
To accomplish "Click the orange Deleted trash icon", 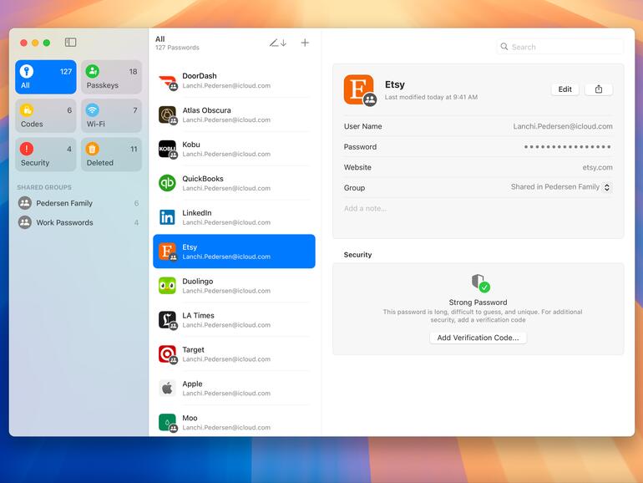I will click(x=92, y=148).
